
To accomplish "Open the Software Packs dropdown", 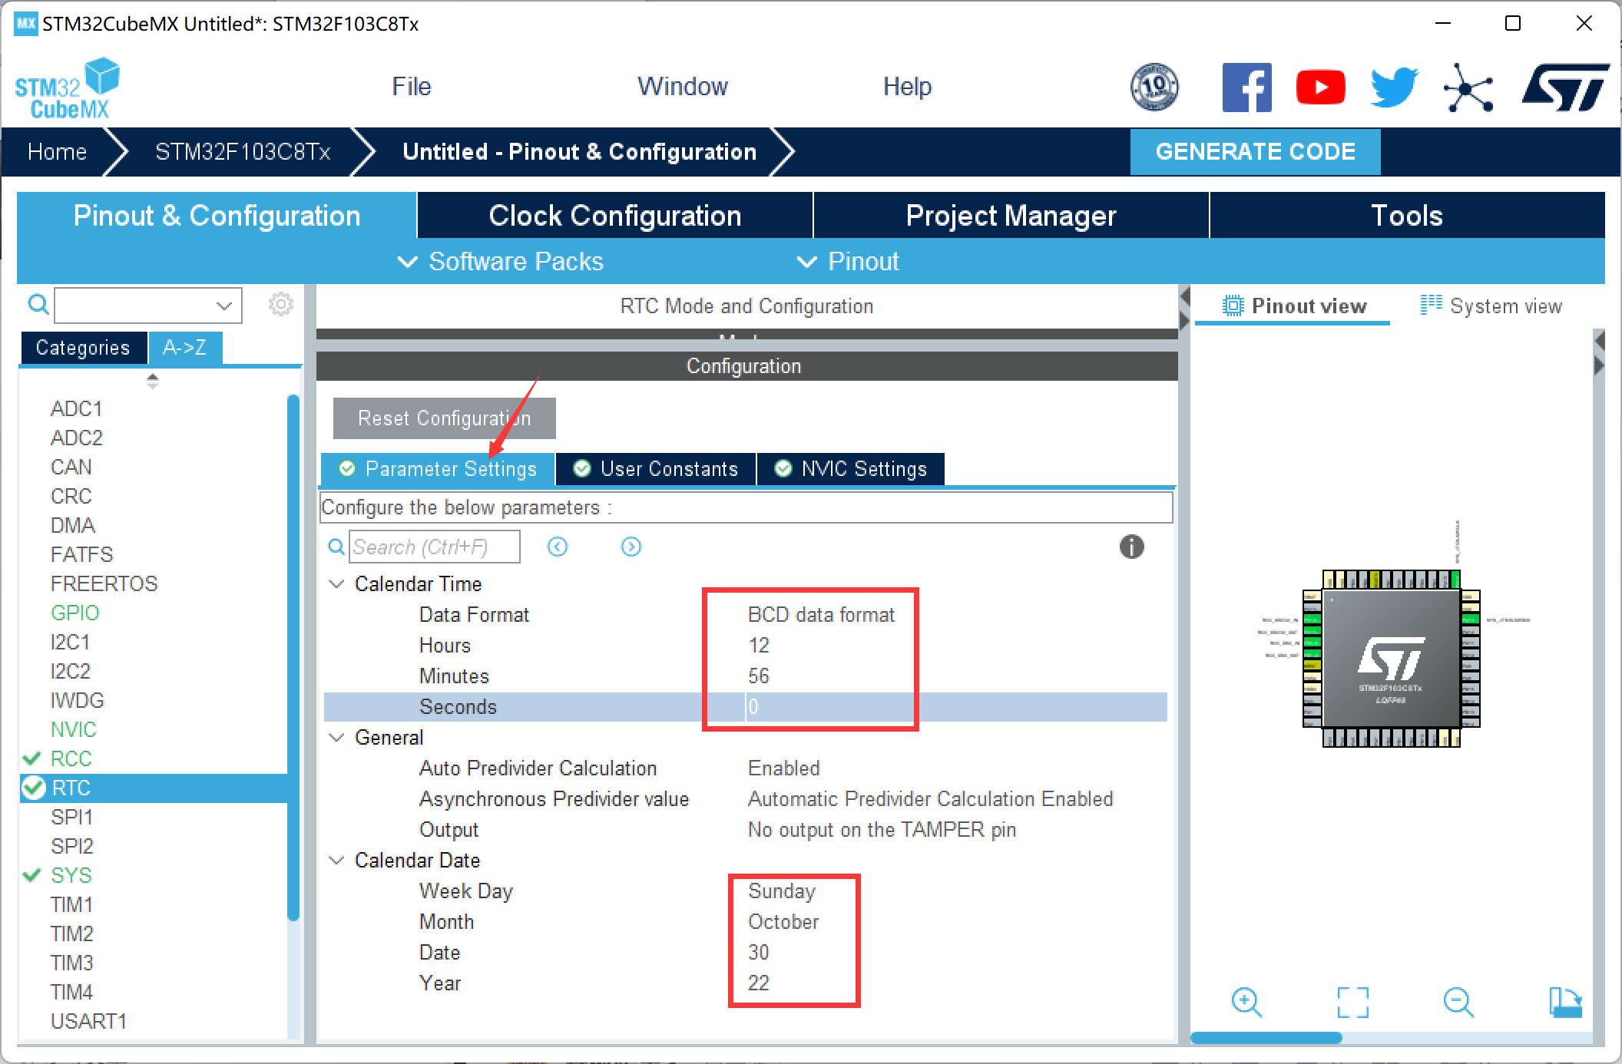I will coord(501,262).
